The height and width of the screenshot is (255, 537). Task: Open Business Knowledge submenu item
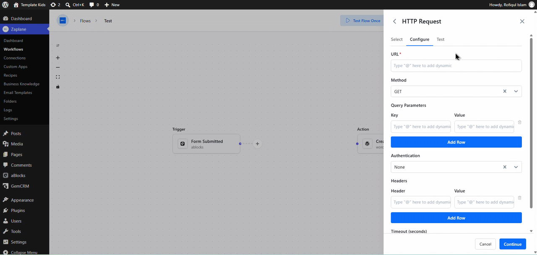[21, 84]
